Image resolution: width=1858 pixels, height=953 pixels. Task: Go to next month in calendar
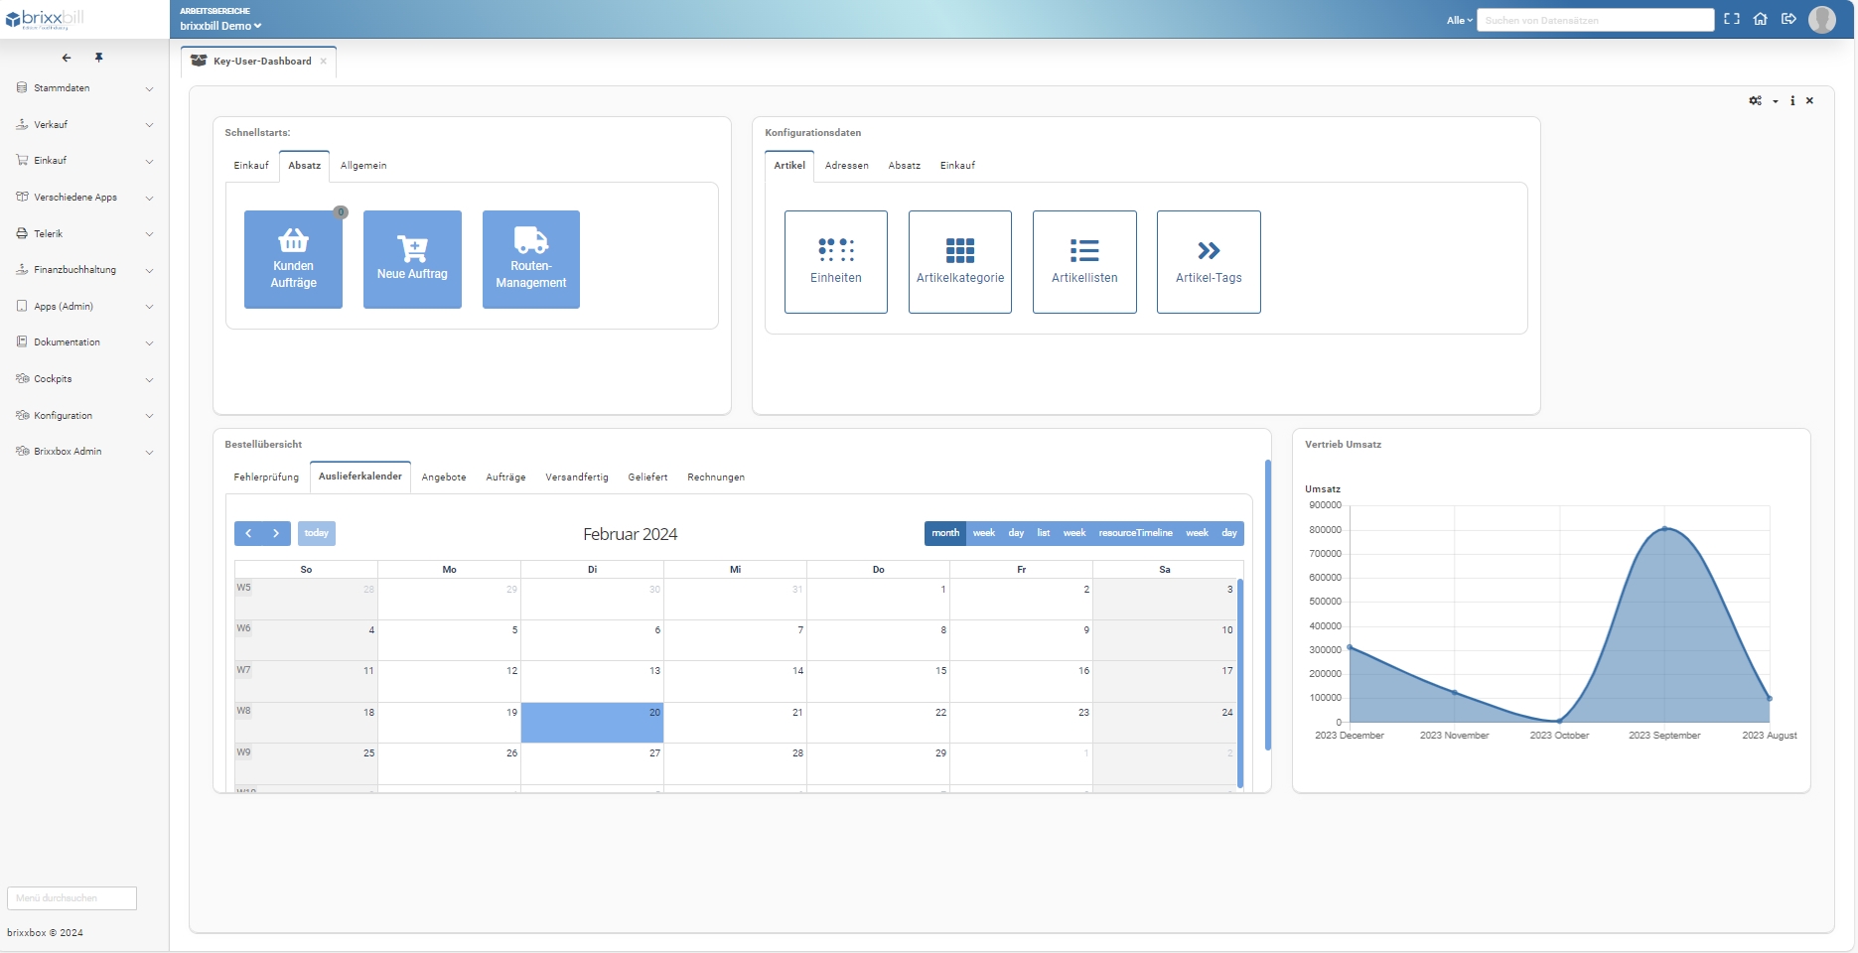277,533
